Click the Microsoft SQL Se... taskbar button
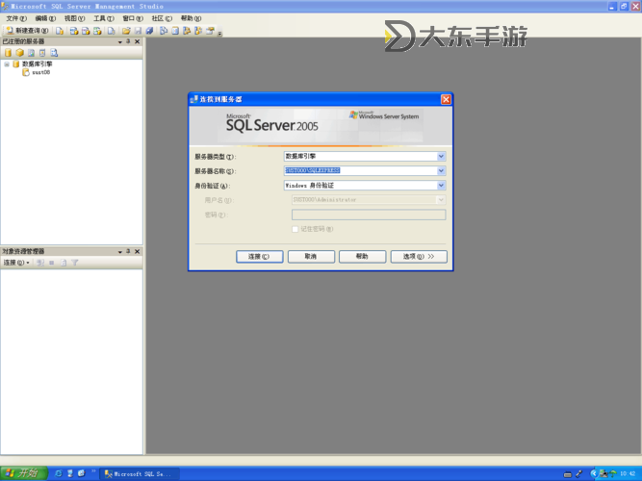Viewport: 642px width, 481px height. point(140,474)
